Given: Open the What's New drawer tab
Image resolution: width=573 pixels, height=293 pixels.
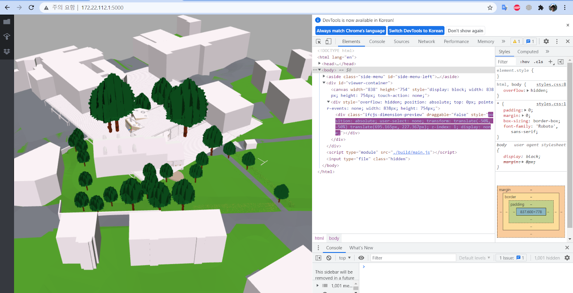Looking at the screenshot, I should click(361, 248).
